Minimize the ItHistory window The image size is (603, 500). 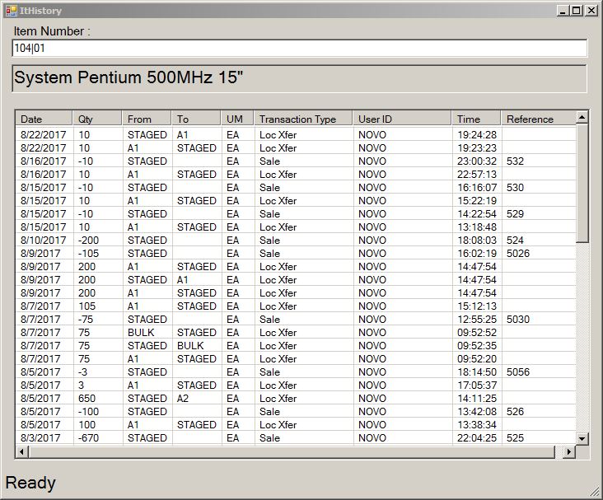(562, 11)
